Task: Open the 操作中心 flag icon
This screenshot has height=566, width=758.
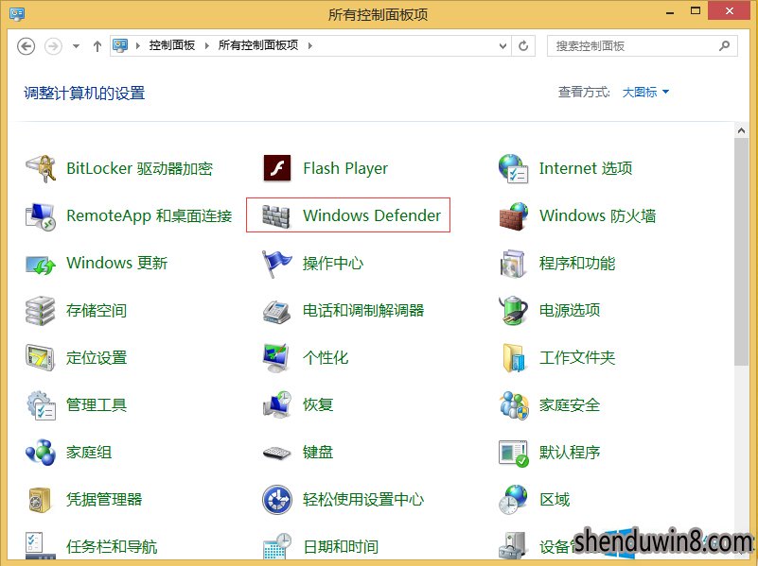Action: (x=276, y=264)
